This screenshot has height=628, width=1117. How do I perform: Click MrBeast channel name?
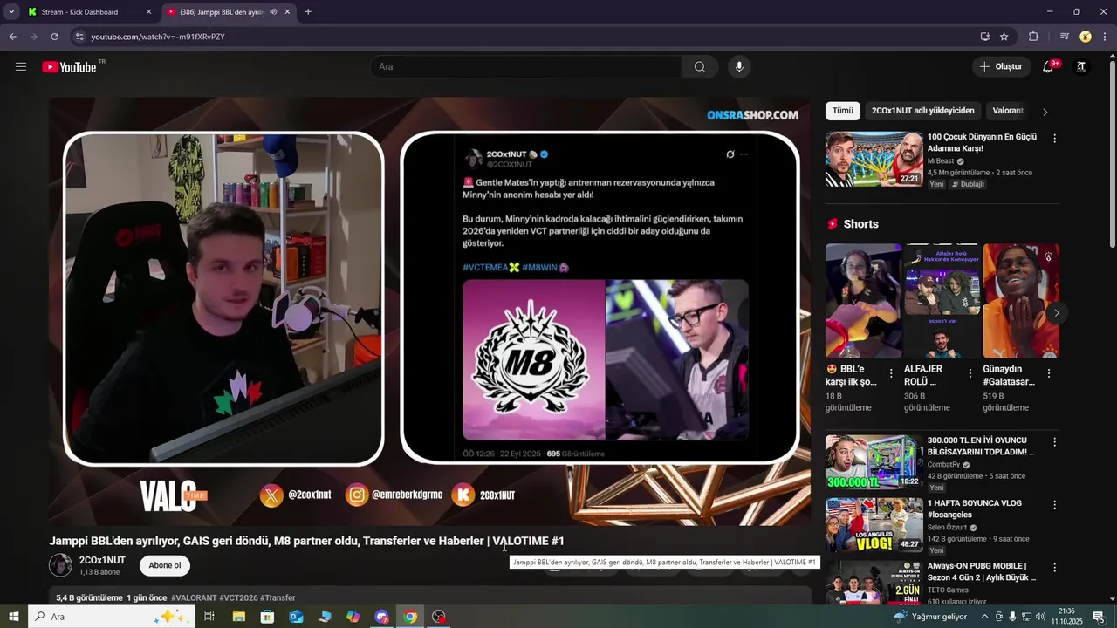click(941, 161)
